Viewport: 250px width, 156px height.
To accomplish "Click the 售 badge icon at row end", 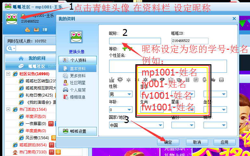I will click(221, 79).
